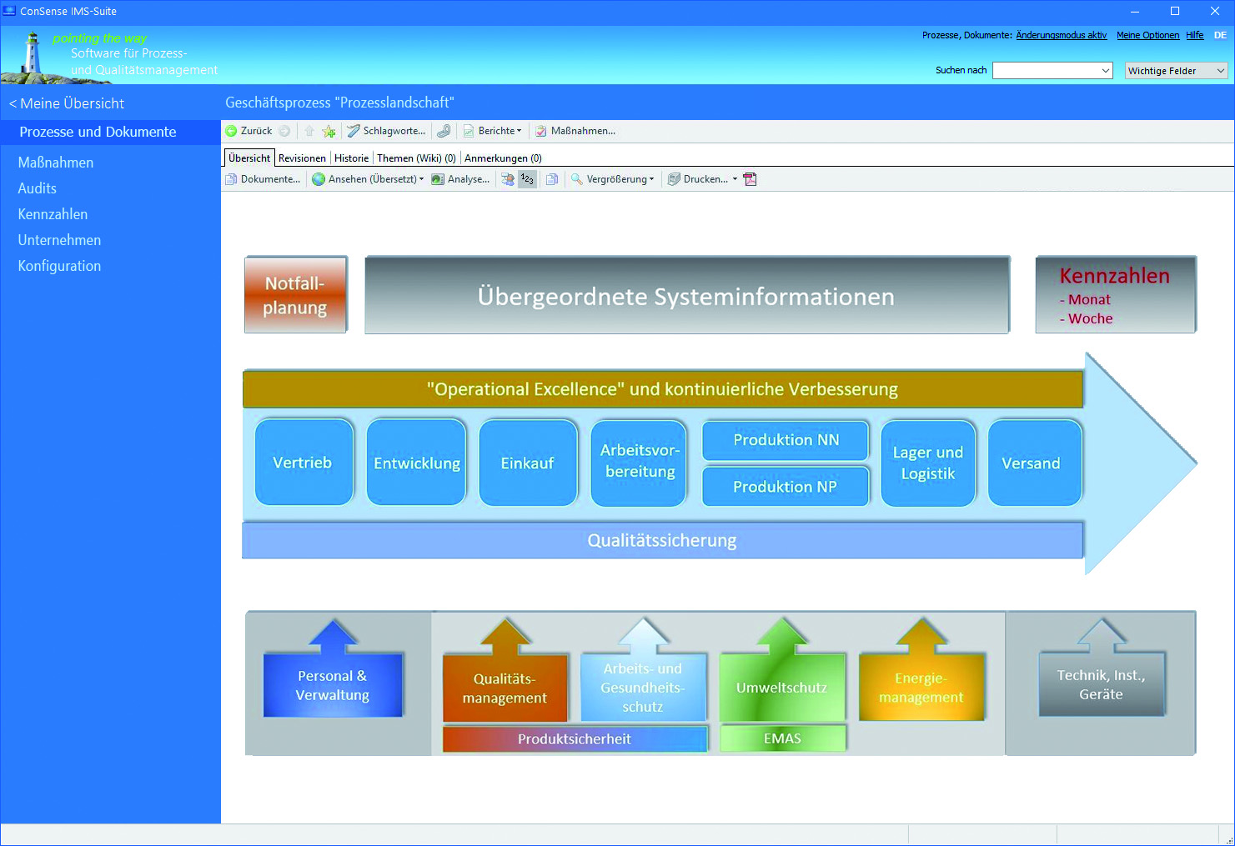
Task: Toggle Änderungsmodus aktiv link
Action: 1061,35
